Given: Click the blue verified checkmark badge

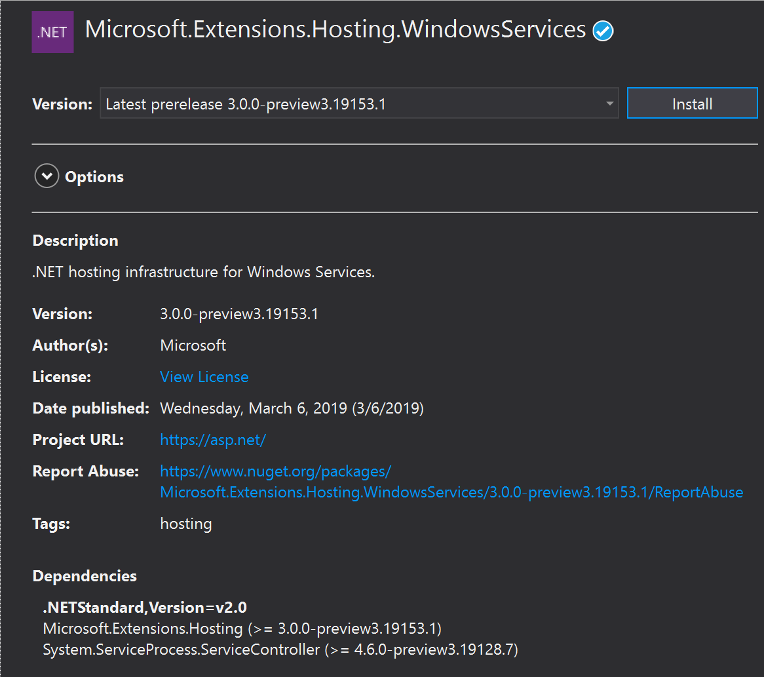Looking at the screenshot, I should coord(603,31).
